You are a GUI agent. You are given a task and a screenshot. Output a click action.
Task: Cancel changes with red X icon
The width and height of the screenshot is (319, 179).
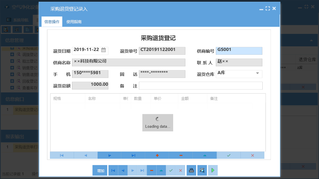click(x=180, y=170)
